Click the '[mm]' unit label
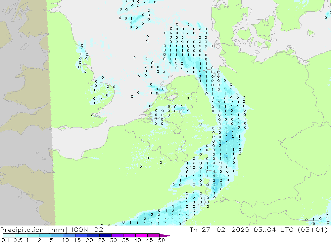The width and height of the screenshot is (331, 242). point(58,230)
